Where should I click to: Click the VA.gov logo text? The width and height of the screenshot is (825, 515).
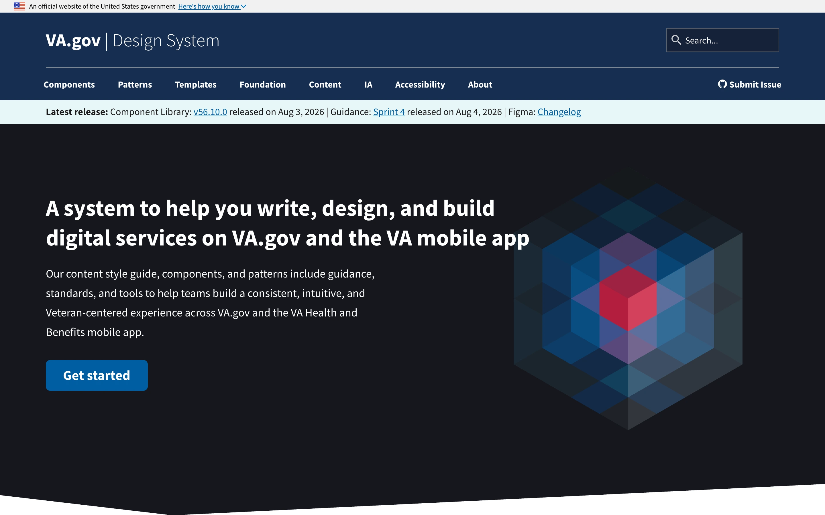click(x=73, y=41)
